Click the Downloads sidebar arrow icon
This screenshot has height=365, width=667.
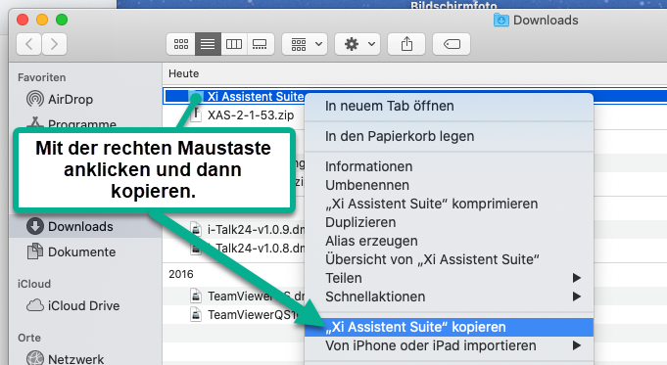click(35, 226)
